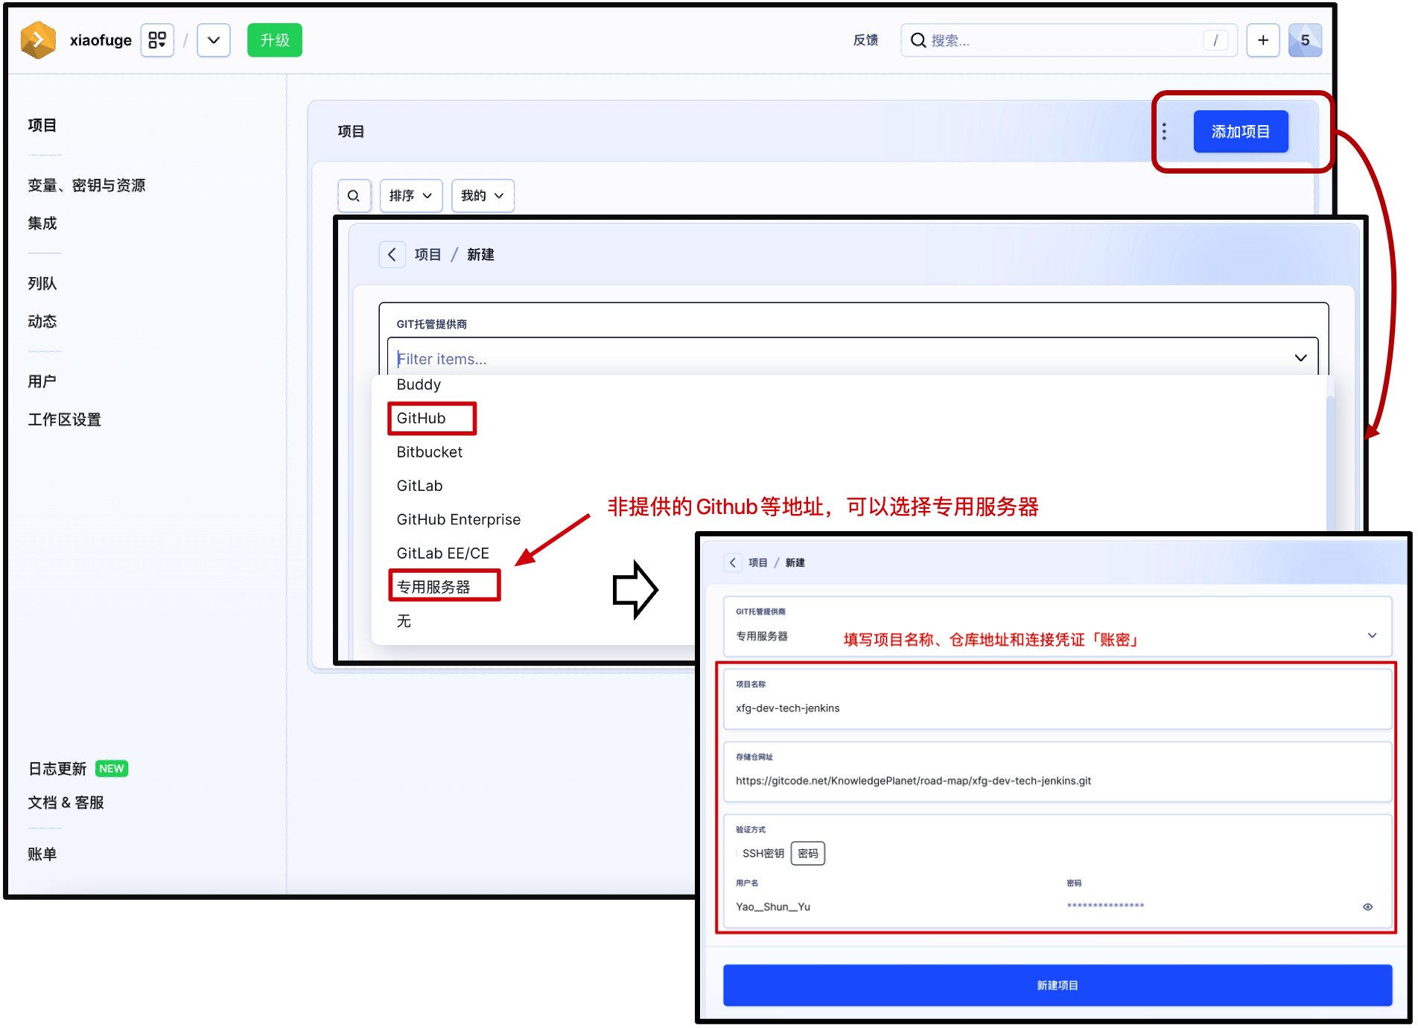This screenshot has height=1028, width=1418.
Task: Click the 存储仓网址 repository URL field
Action: pos(1058,772)
